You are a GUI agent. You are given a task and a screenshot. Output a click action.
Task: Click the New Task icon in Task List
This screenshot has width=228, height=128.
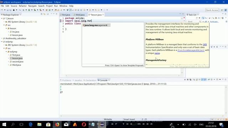197,18
